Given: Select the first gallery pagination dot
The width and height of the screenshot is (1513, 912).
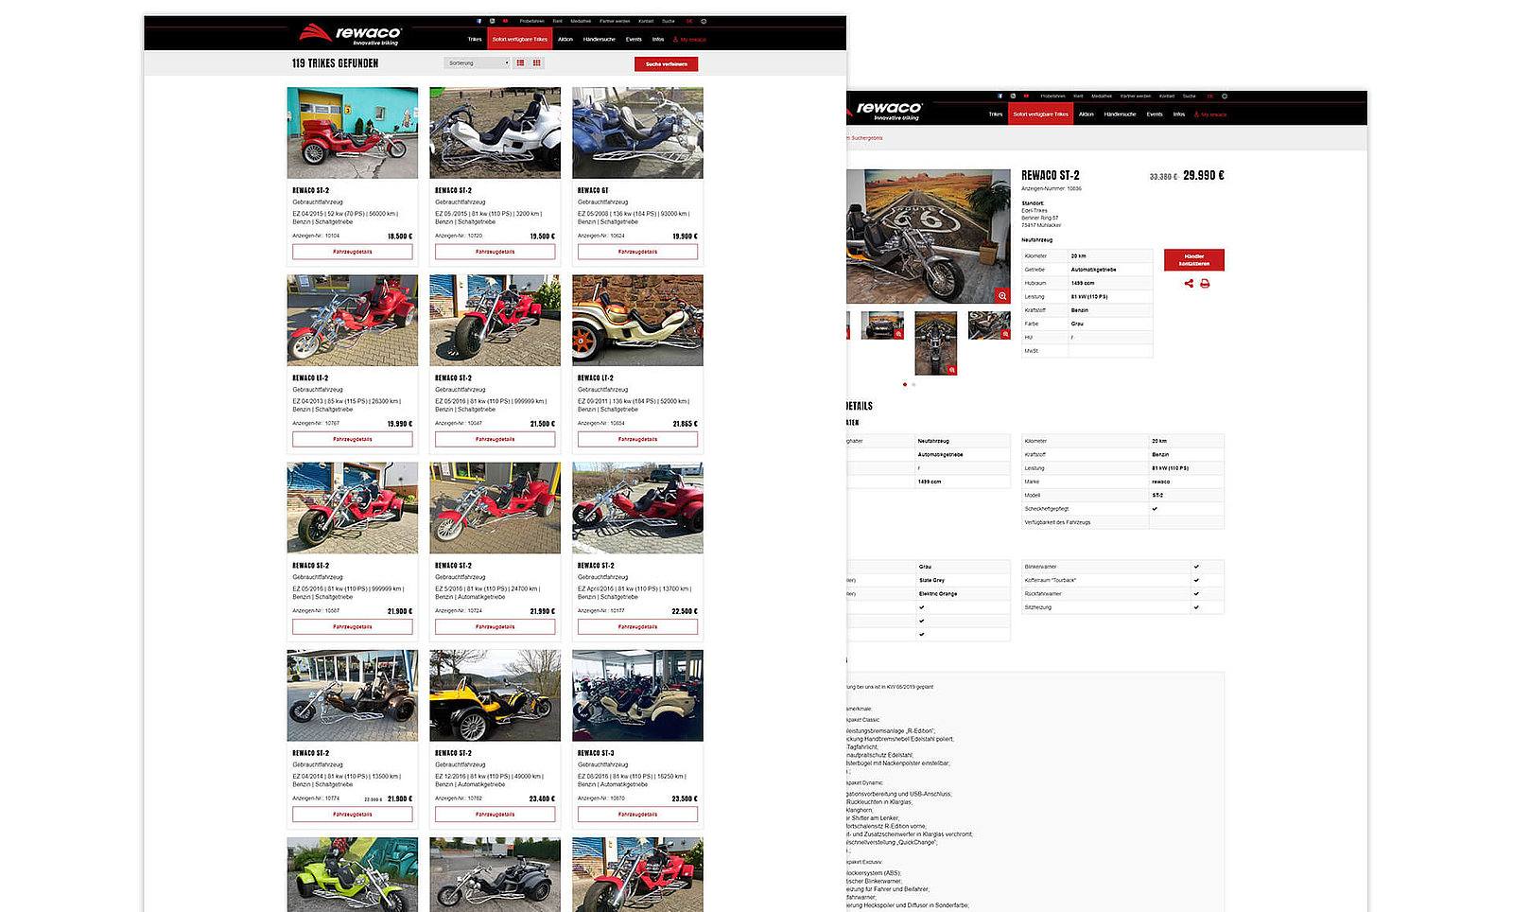Looking at the screenshot, I should point(905,385).
